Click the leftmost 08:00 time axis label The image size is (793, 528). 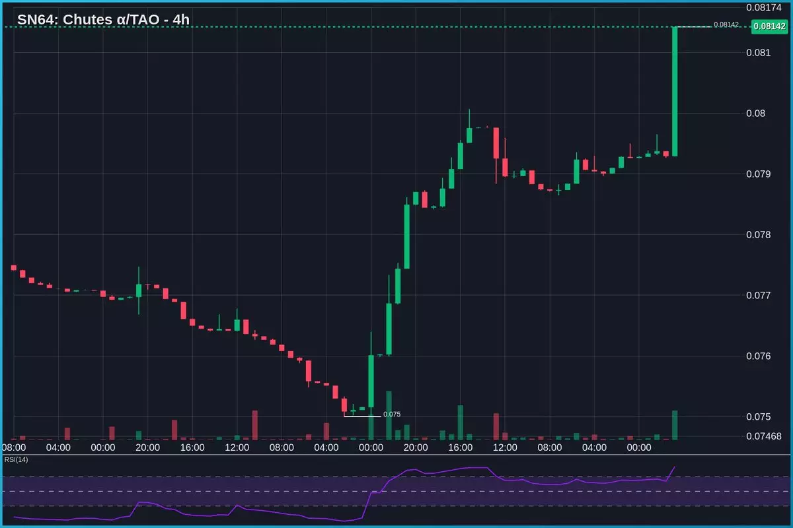point(14,447)
